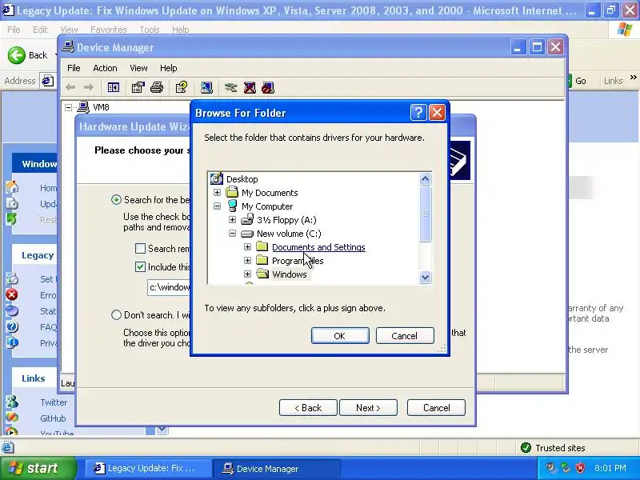Screen dimensions: 640x480
Task: Click the Windows folder icon in tree
Action: point(262,274)
